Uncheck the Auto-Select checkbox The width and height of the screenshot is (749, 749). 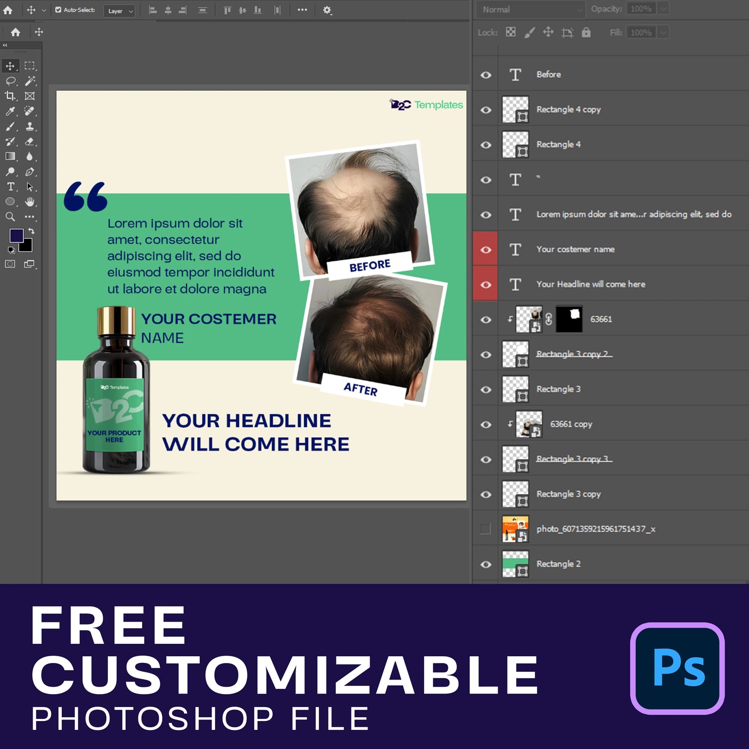coord(58,10)
